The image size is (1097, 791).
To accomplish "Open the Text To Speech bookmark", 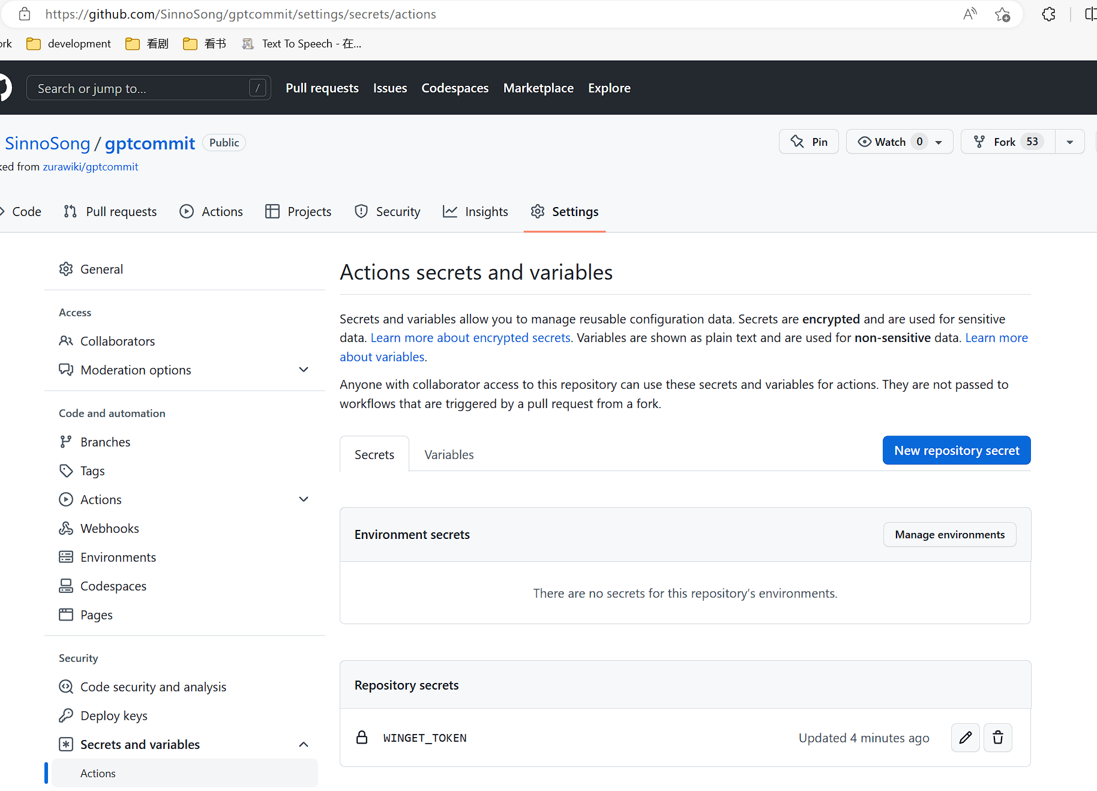I will point(302,44).
